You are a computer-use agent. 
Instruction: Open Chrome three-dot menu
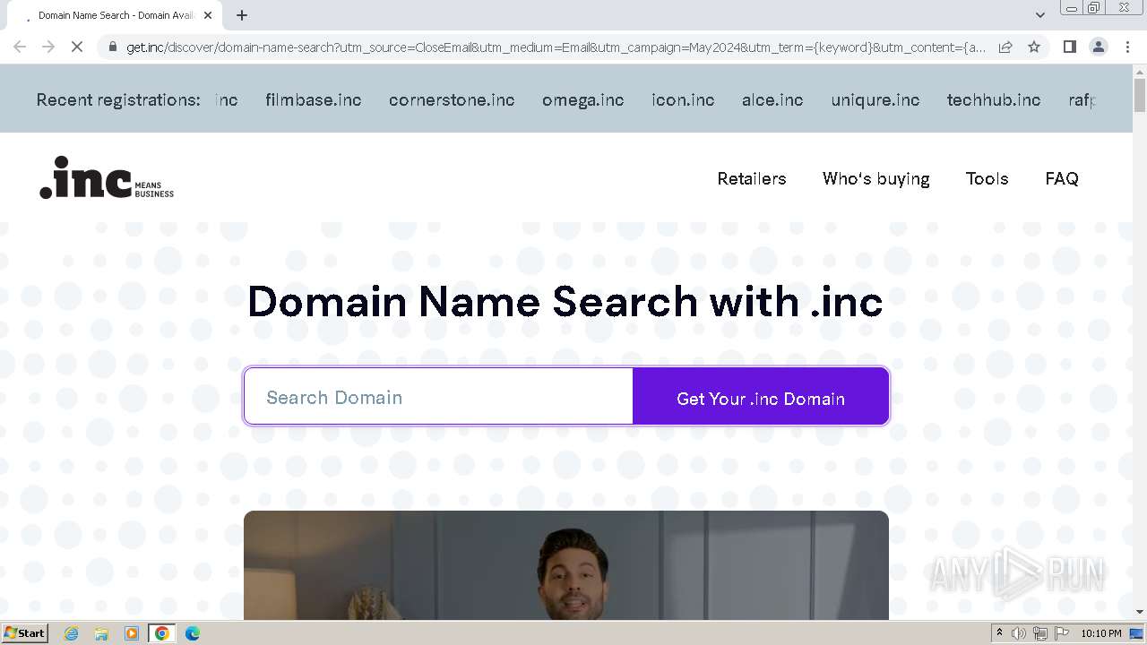[x=1127, y=47]
